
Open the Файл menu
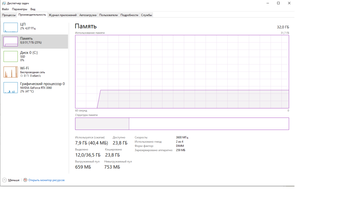pyautogui.click(x=5, y=9)
